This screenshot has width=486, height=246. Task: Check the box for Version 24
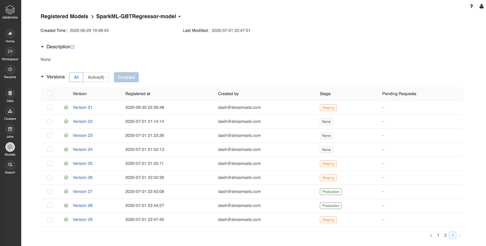tap(50, 150)
